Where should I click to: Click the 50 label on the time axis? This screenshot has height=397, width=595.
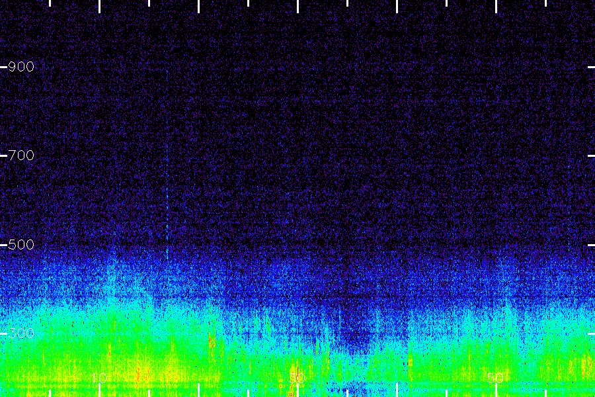tap(495, 378)
